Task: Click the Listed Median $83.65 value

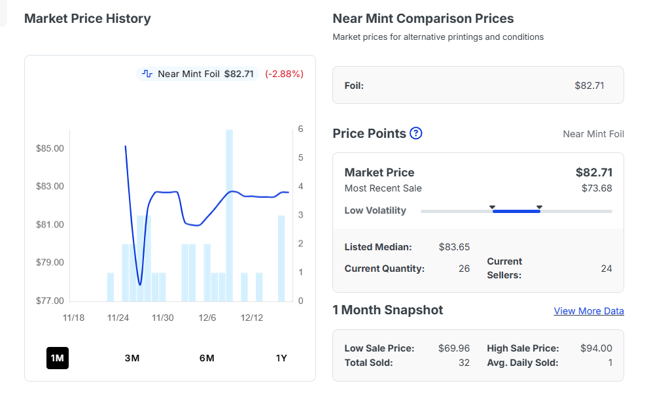Action: [454, 247]
